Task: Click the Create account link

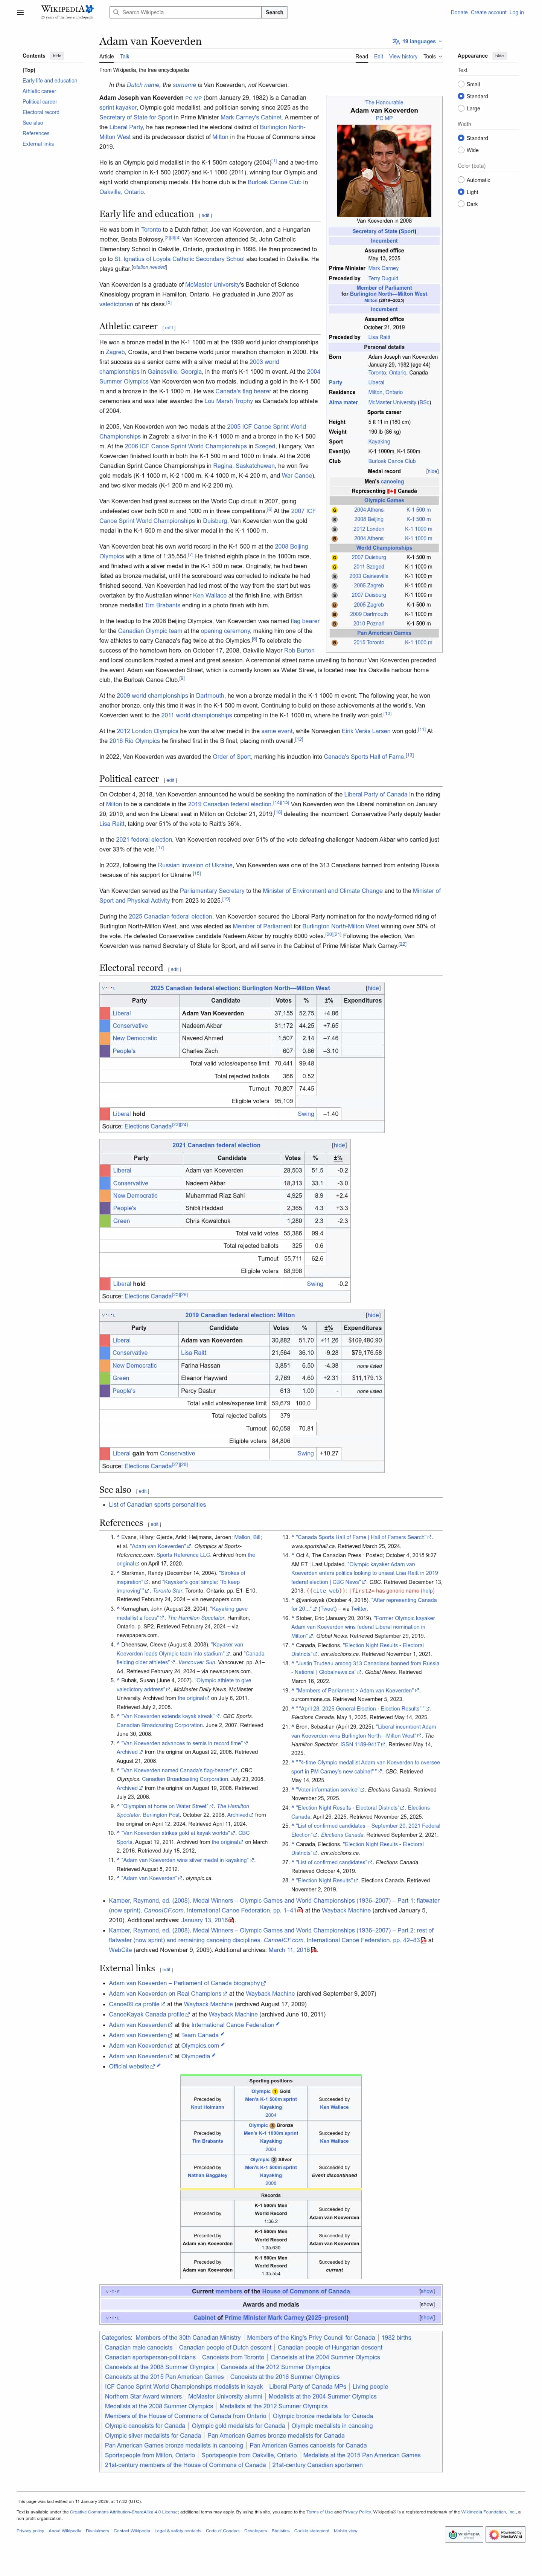Action: pyautogui.click(x=488, y=12)
